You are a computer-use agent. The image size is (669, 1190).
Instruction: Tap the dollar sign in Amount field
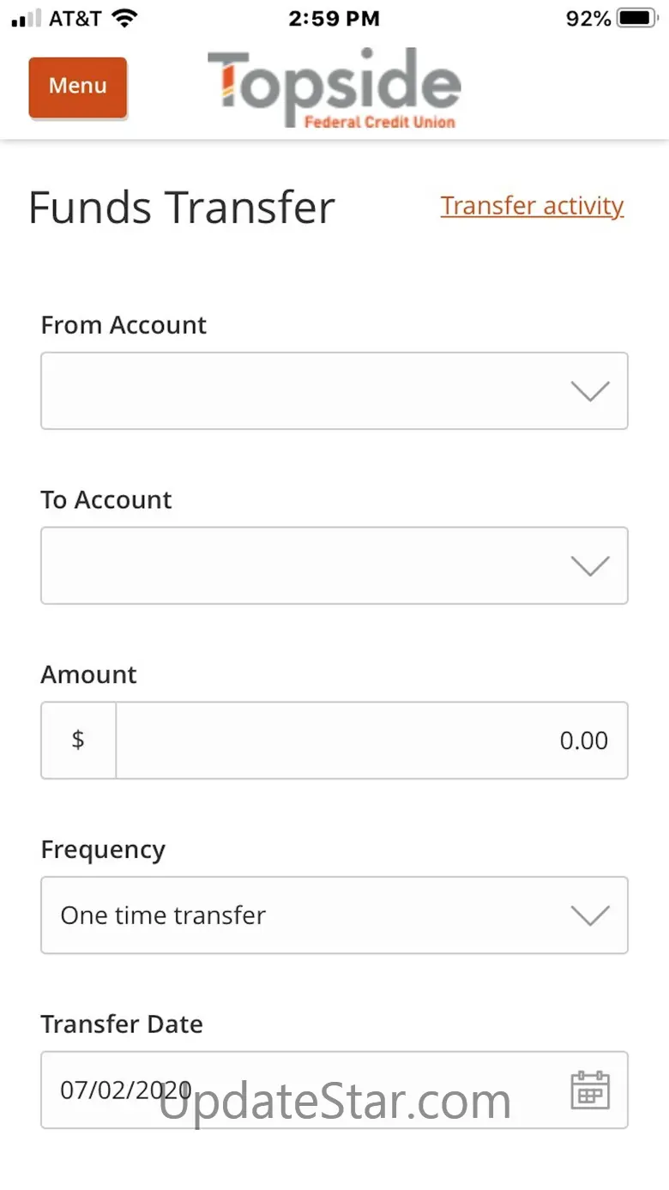78,740
